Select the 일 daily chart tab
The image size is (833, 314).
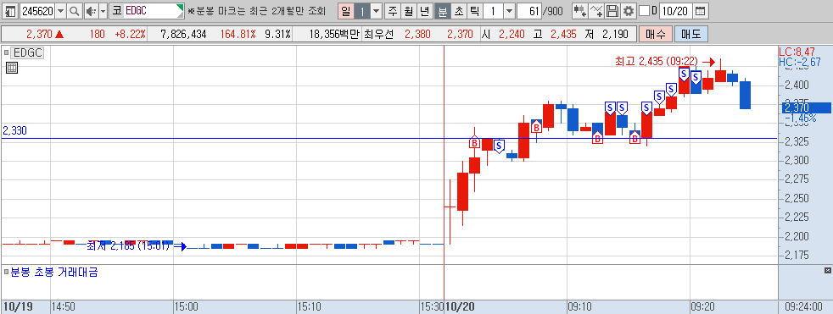(345, 11)
